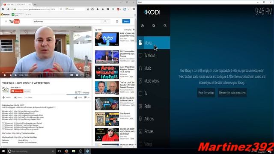This screenshot has width=274, height=154.
Task: Open Ares Wizard video thumbnail
Action: click(x=107, y=72)
